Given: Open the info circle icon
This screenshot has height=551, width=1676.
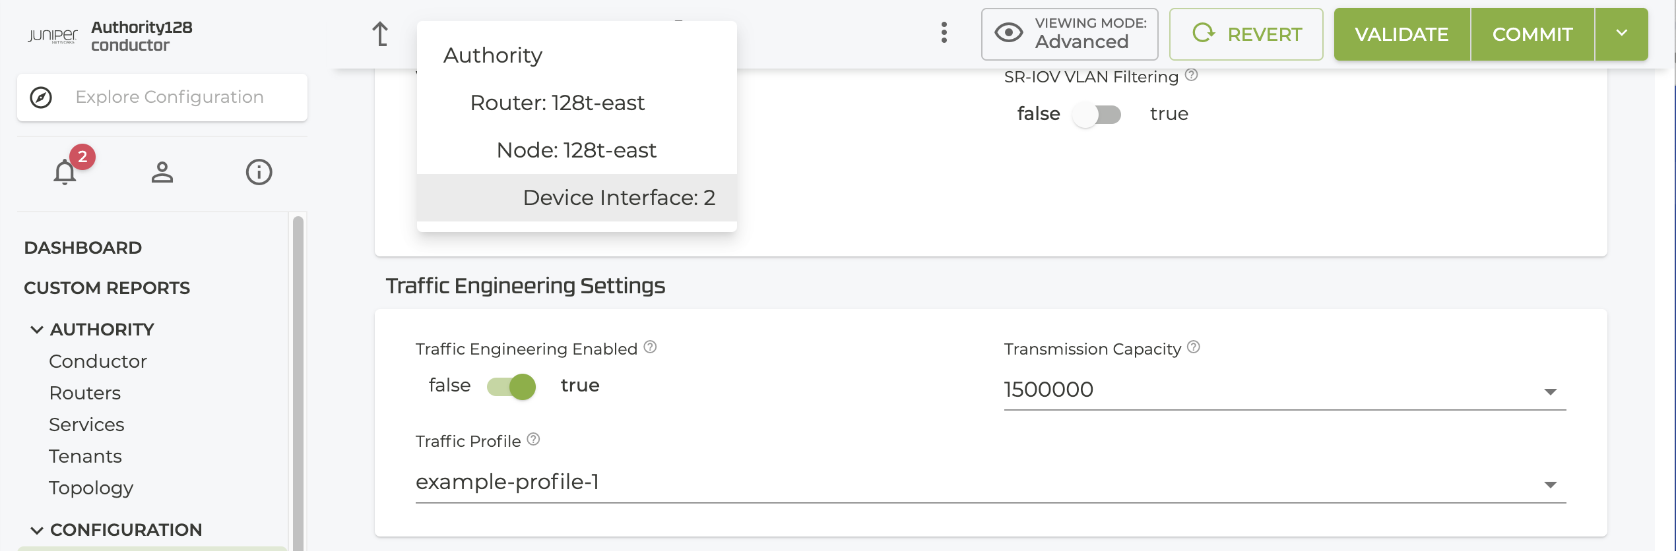Looking at the screenshot, I should 259,172.
